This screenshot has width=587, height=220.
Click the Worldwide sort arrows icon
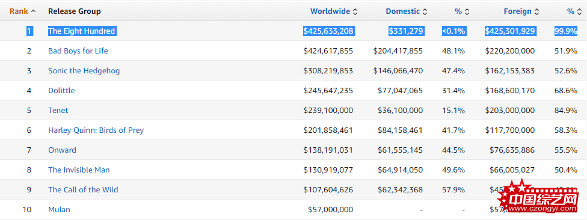coord(355,11)
